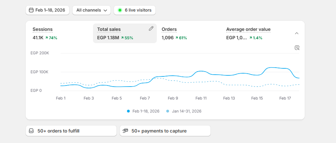
Task: Toggle Feb 1–18, 2026 legend series
Action: [143, 111]
